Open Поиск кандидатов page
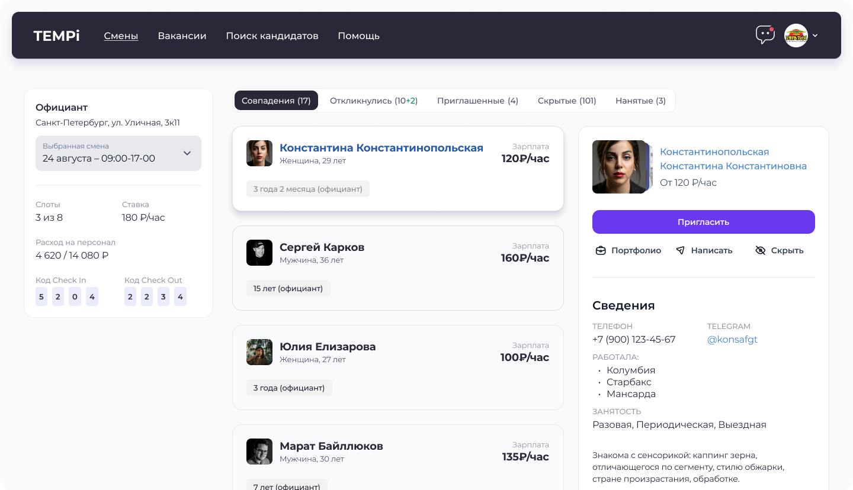 [272, 36]
